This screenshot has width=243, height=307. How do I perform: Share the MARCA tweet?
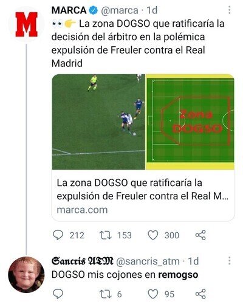click(200, 235)
